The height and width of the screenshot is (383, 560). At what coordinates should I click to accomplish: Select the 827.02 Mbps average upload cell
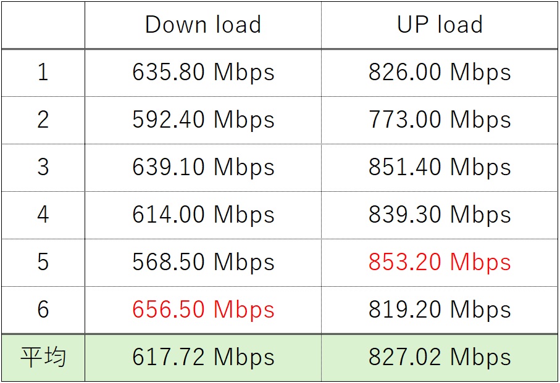440,358
